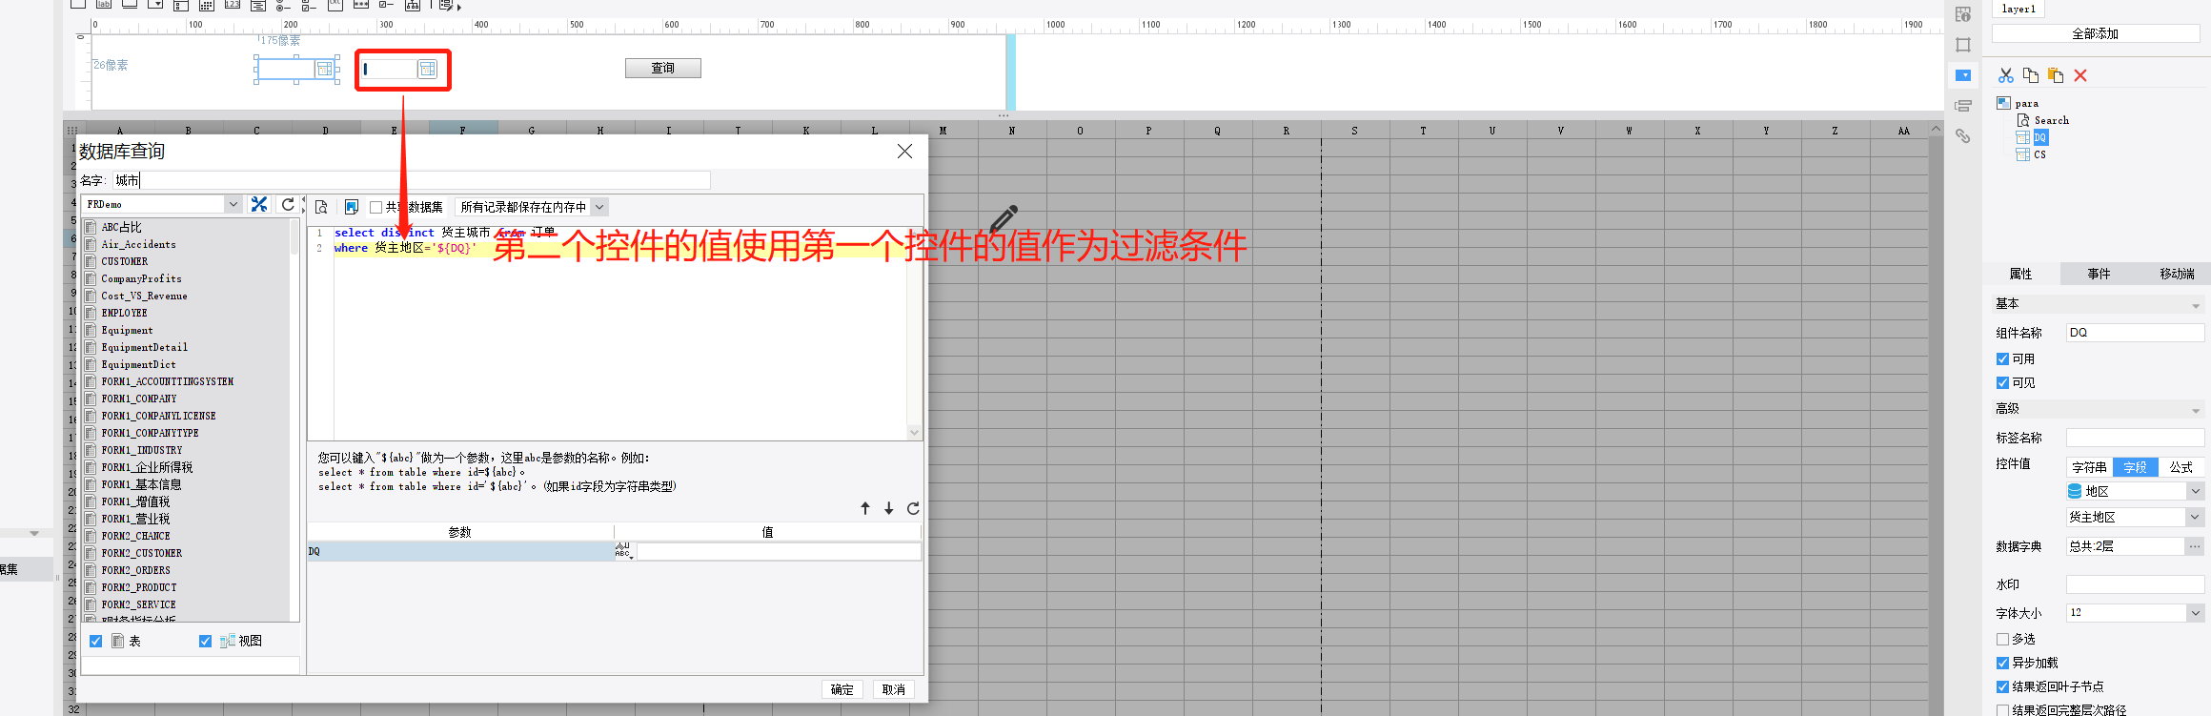Open the cell attributes sidebar icon
This screenshot has height=716, width=2211.
click(x=1963, y=14)
